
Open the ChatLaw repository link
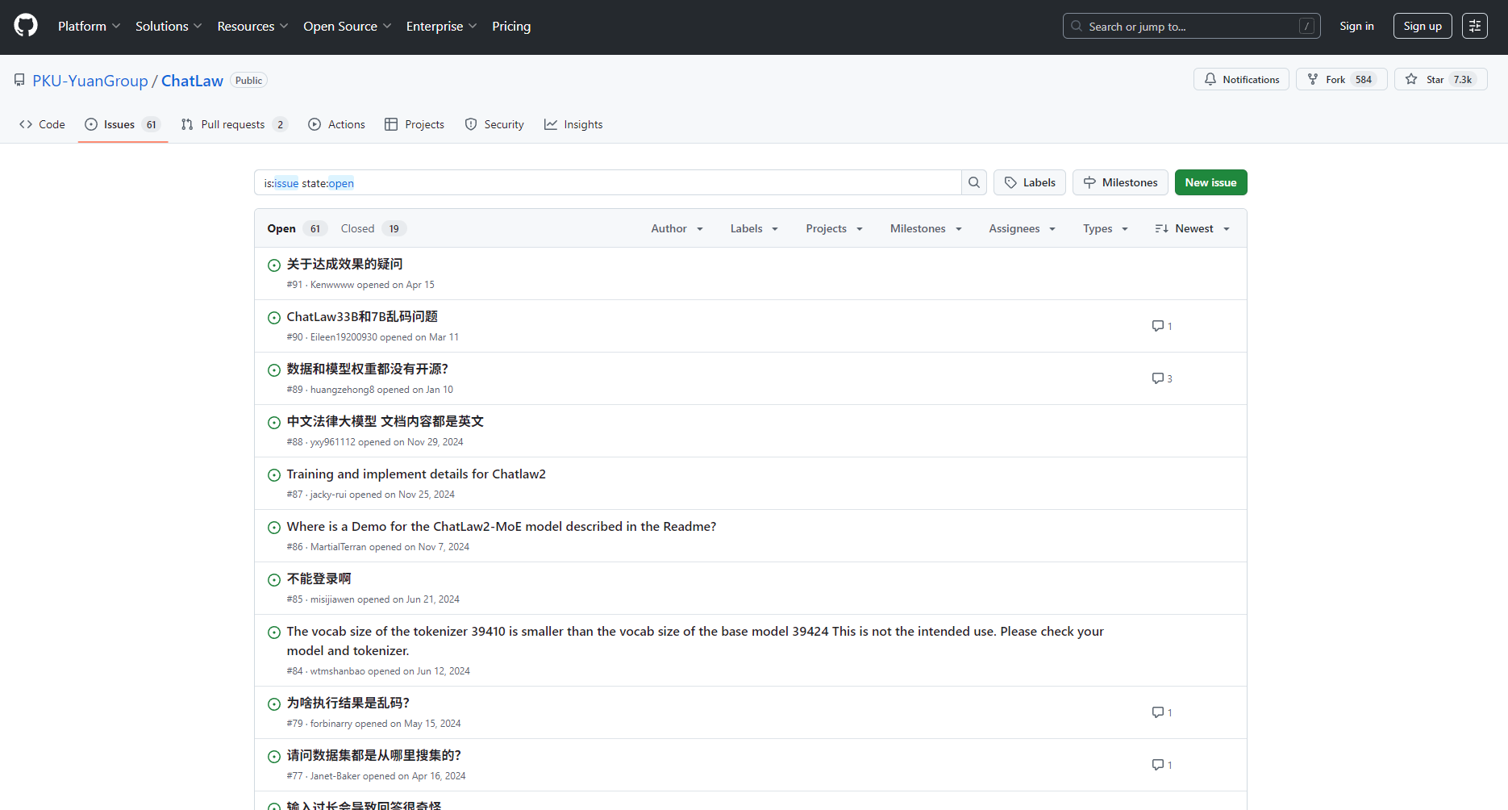click(x=192, y=81)
